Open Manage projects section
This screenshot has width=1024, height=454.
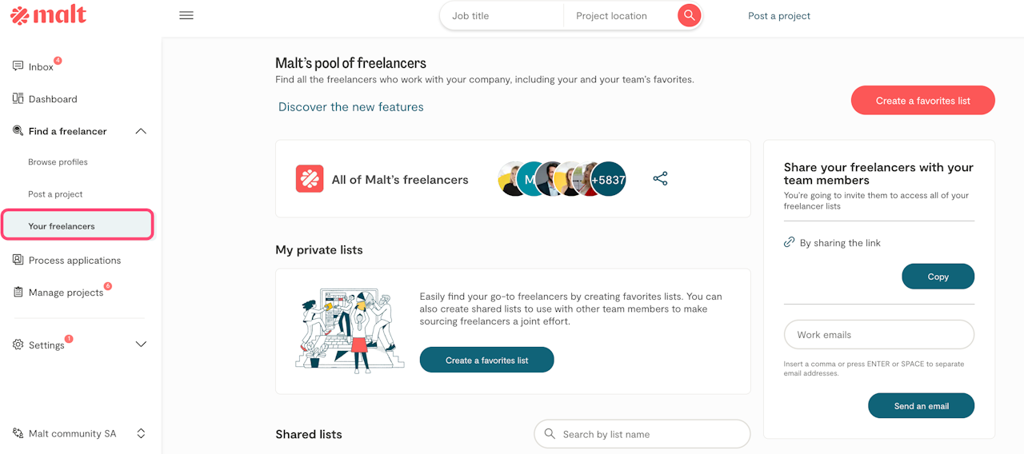pos(66,293)
